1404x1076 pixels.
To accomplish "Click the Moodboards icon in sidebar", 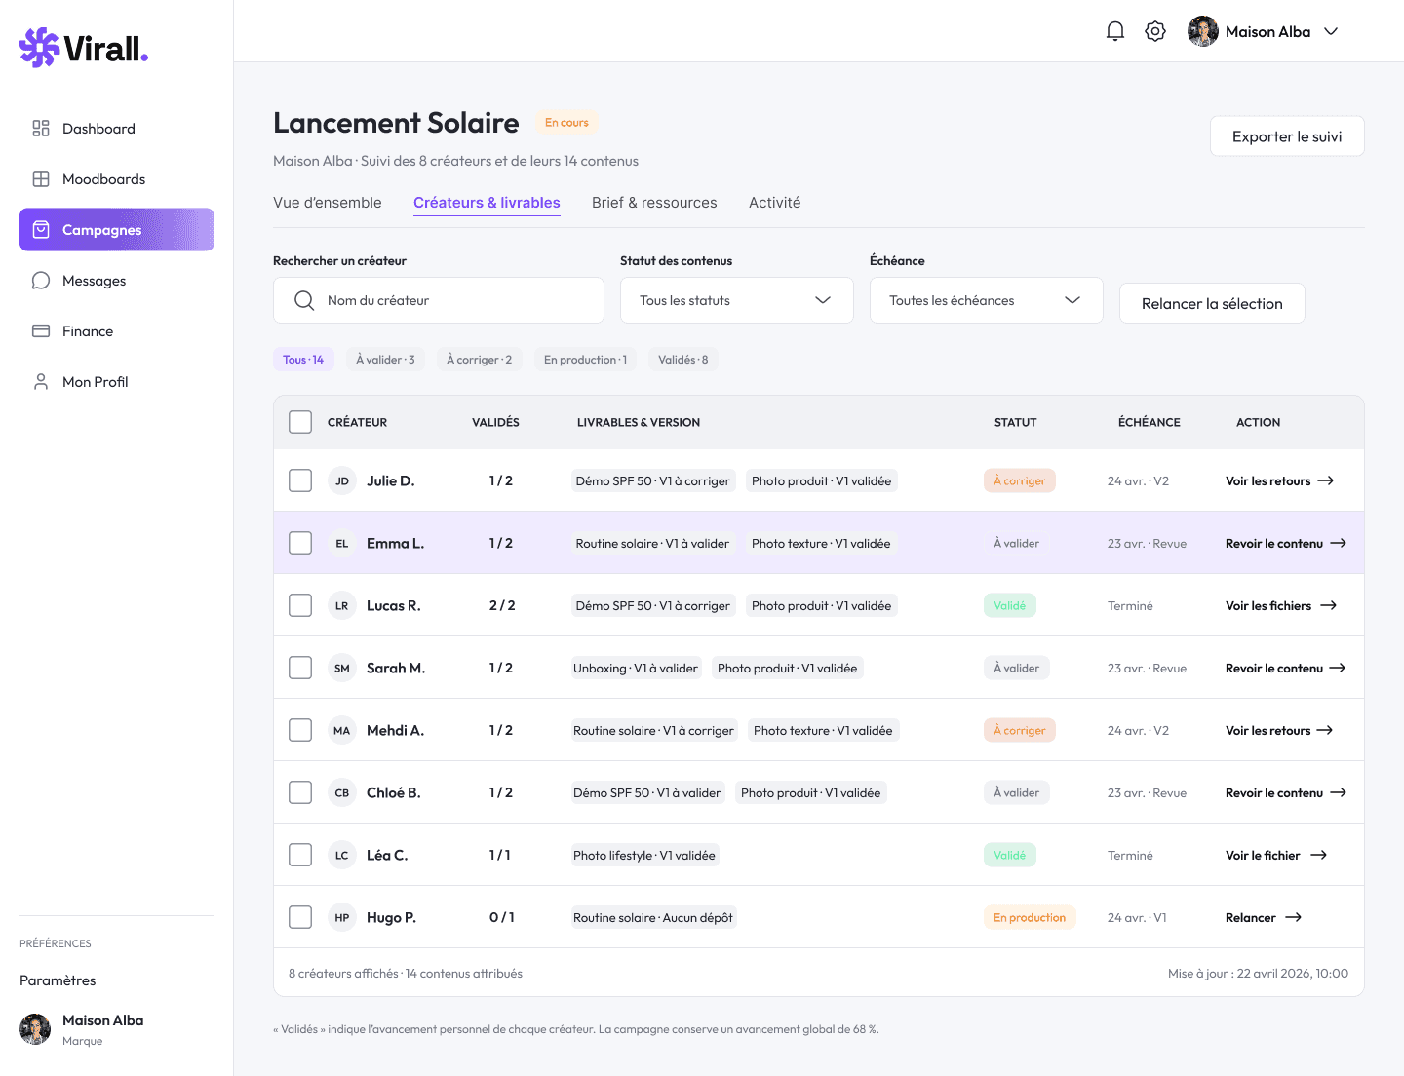I will point(41,179).
